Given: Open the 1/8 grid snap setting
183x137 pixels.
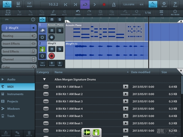Looking at the screenshot, I should tap(161, 12).
